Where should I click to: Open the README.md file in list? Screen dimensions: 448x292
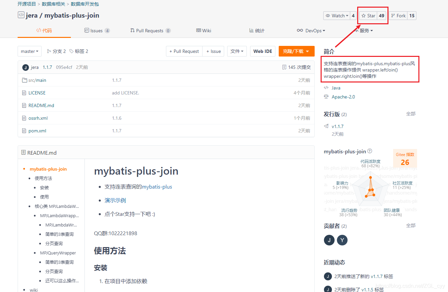(x=41, y=105)
